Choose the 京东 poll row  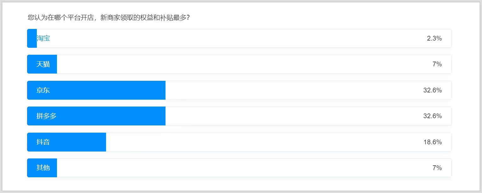click(239, 90)
